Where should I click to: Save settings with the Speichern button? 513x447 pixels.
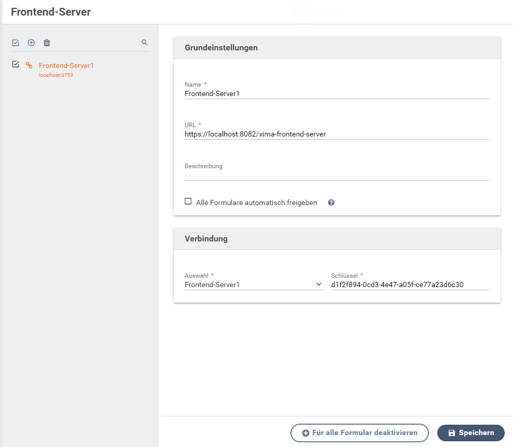[x=471, y=433]
